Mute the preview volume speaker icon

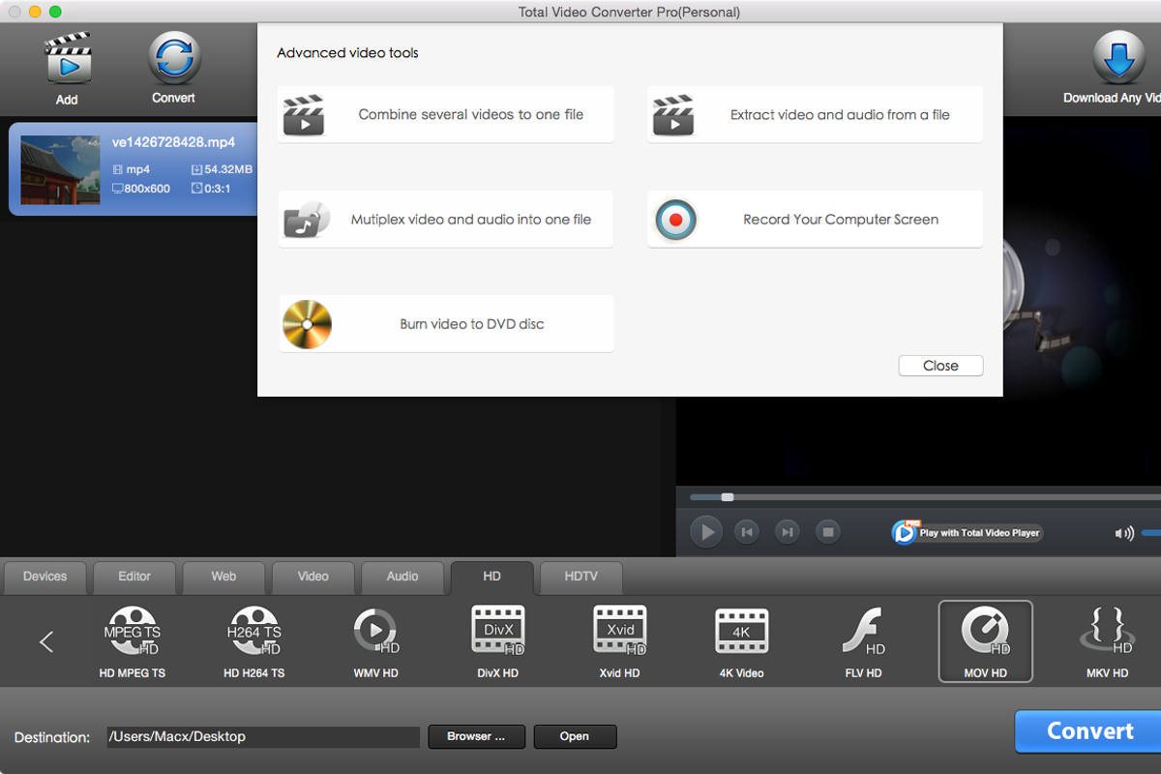[x=1123, y=533]
